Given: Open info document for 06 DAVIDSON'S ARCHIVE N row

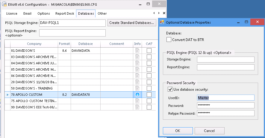Looking at the screenshot, I should click(x=137, y=75).
